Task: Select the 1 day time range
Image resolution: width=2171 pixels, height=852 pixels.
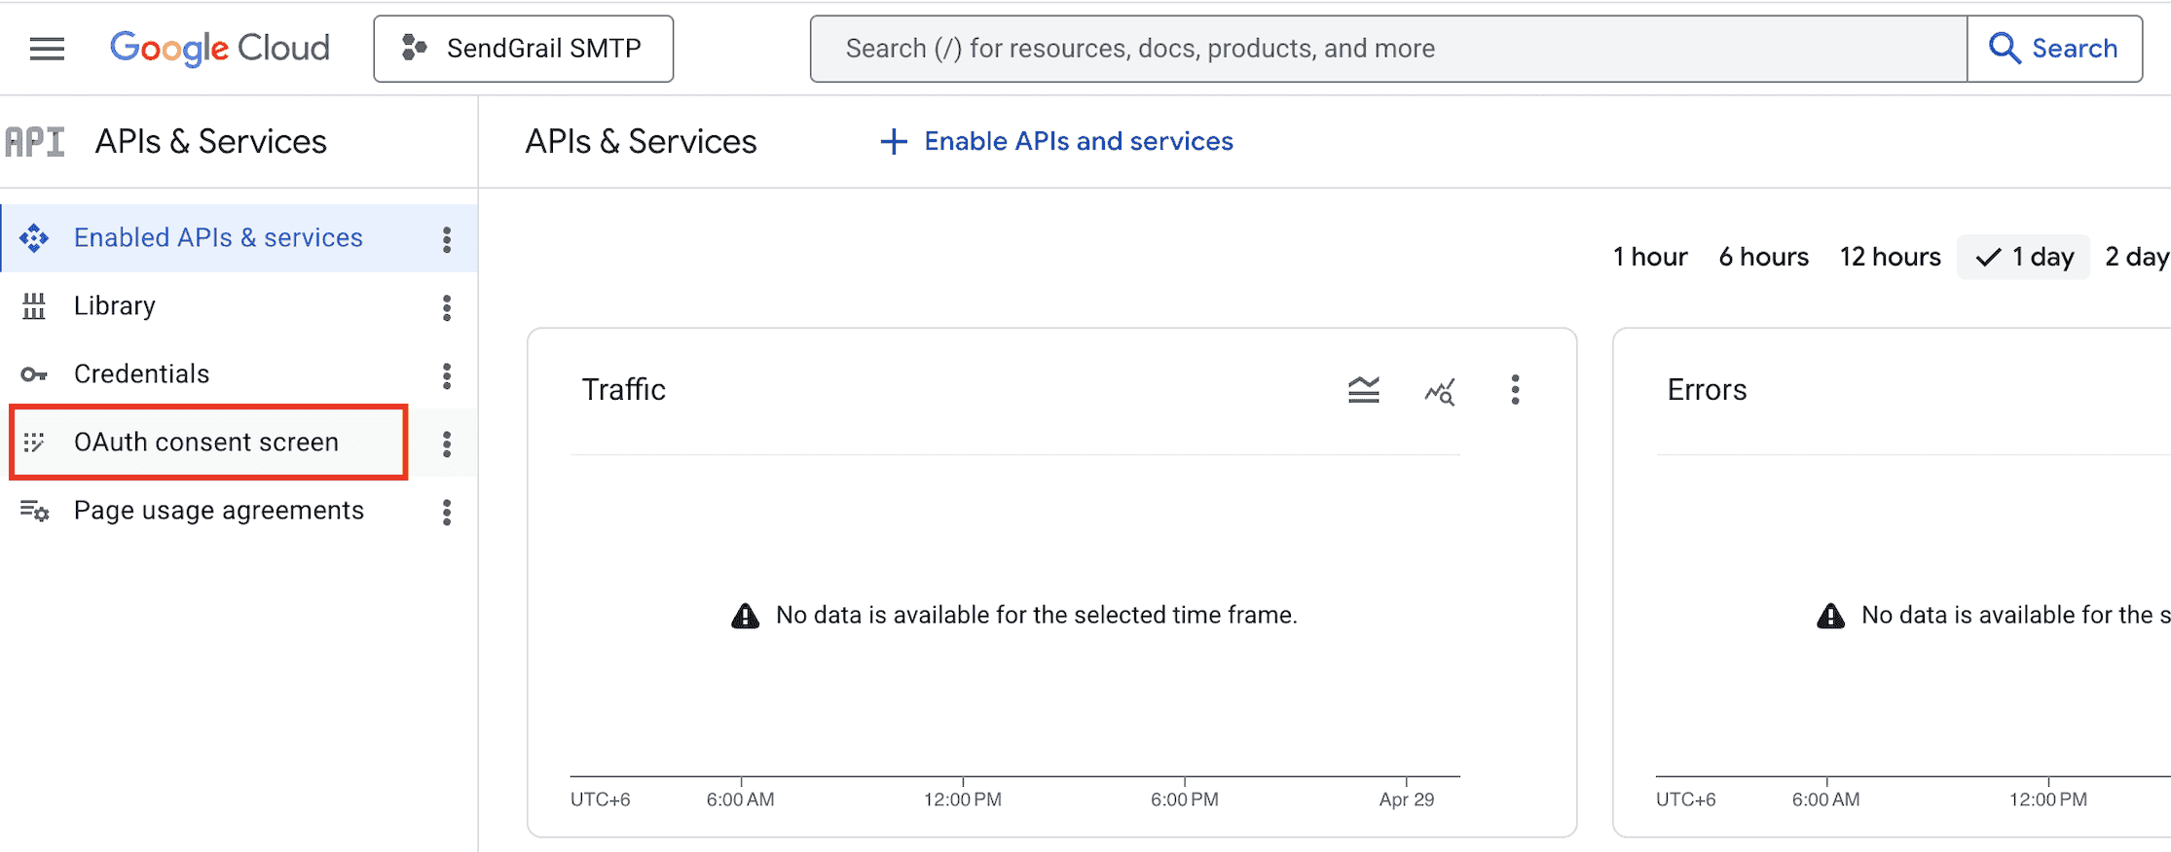Action: point(2024,257)
